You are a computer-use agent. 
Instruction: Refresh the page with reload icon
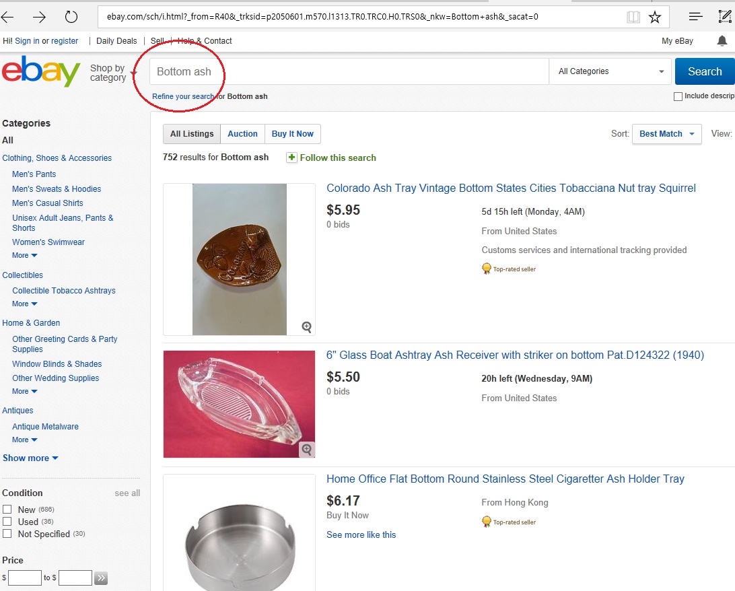(71, 17)
